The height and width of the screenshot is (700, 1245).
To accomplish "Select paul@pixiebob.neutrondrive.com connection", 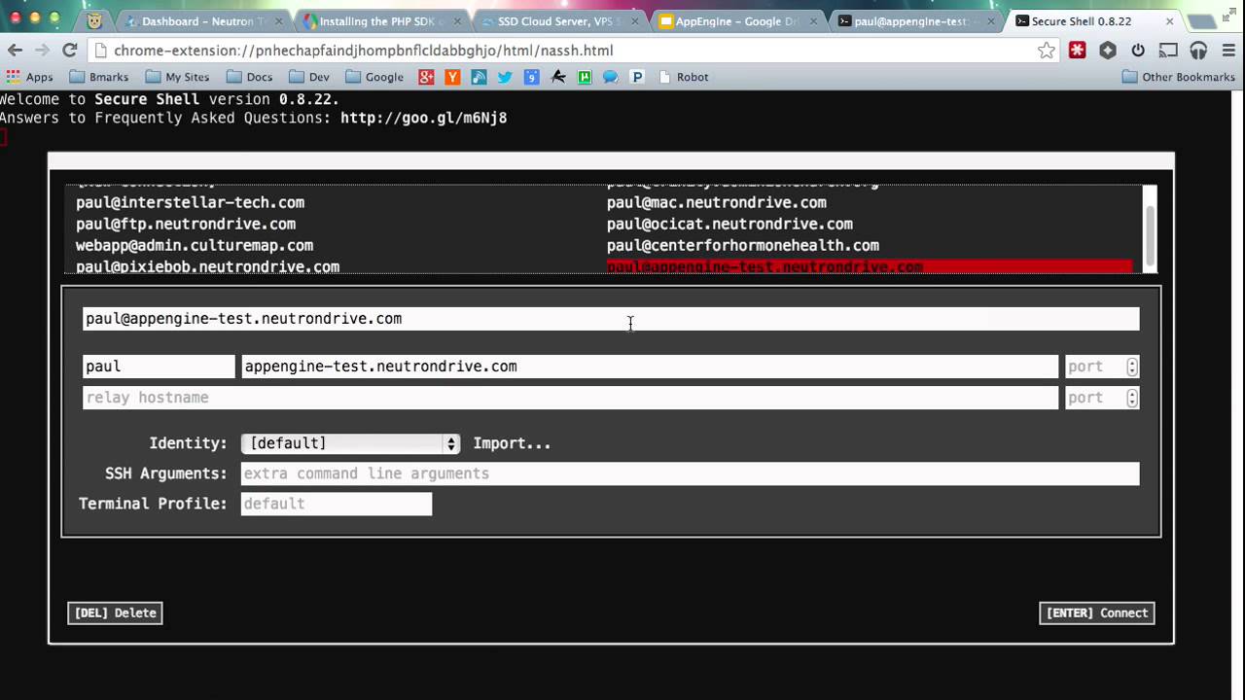I will pos(208,266).
